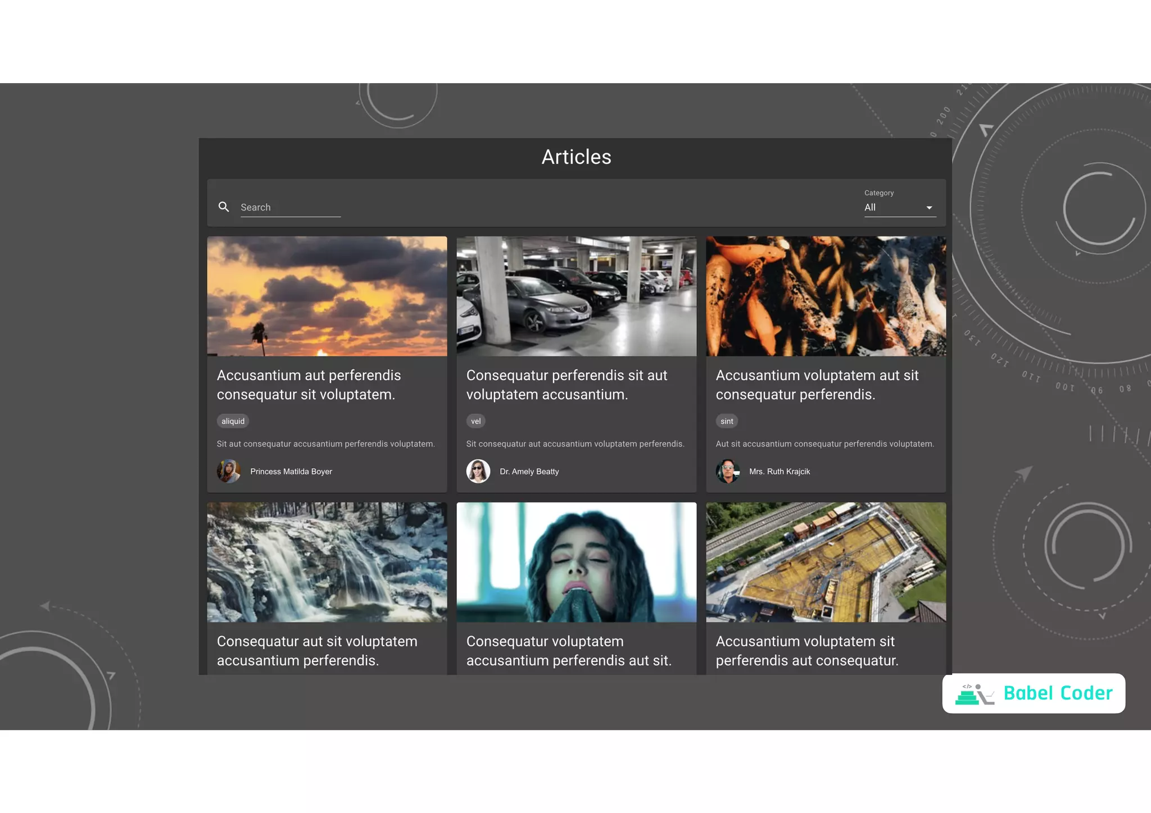Viewport: 1151px width, 813px height.
Task: Open the waterfall article thumbnail
Action: point(327,562)
